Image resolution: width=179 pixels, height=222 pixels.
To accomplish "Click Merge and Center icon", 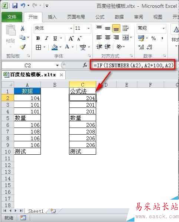I will tap(126, 38).
